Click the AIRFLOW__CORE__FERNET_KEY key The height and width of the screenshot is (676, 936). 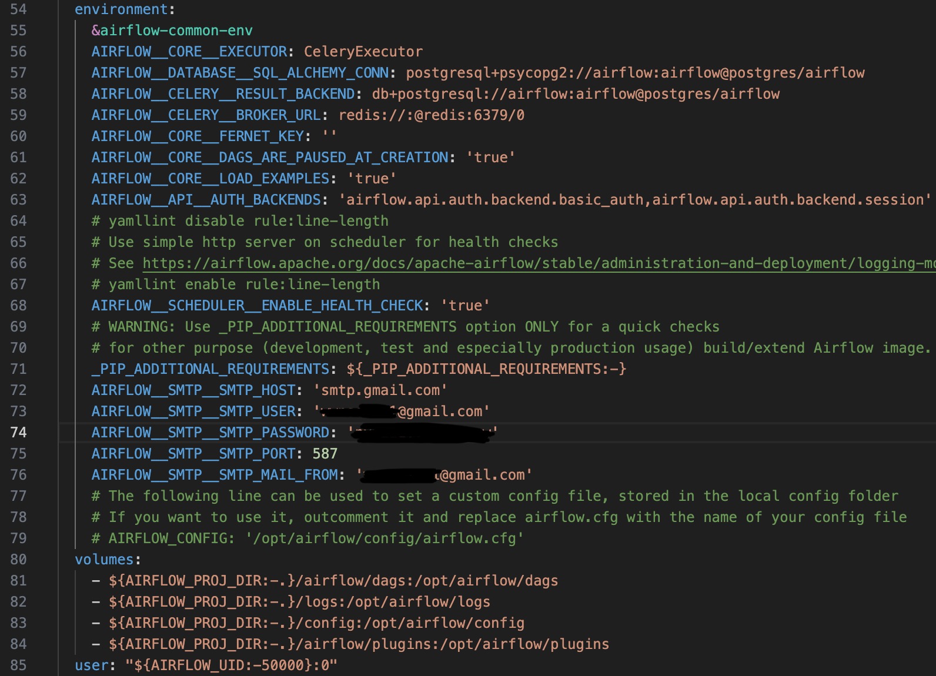tap(198, 136)
